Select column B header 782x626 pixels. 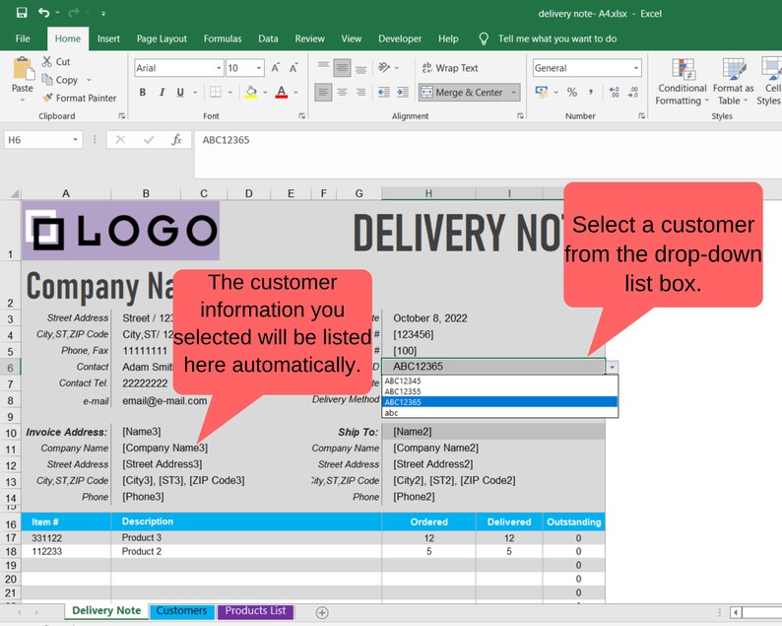[146, 193]
